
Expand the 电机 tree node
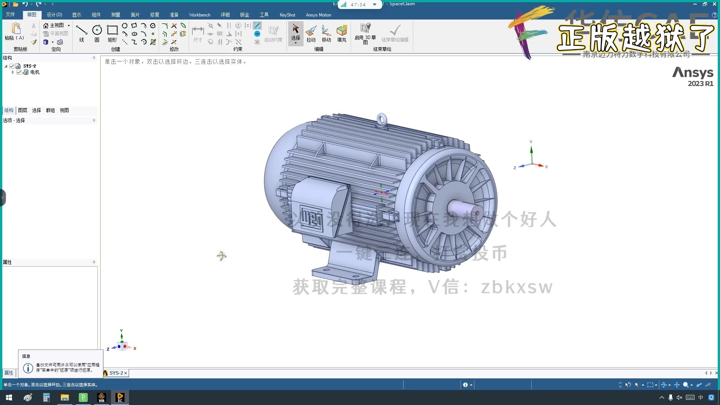point(13,72)
